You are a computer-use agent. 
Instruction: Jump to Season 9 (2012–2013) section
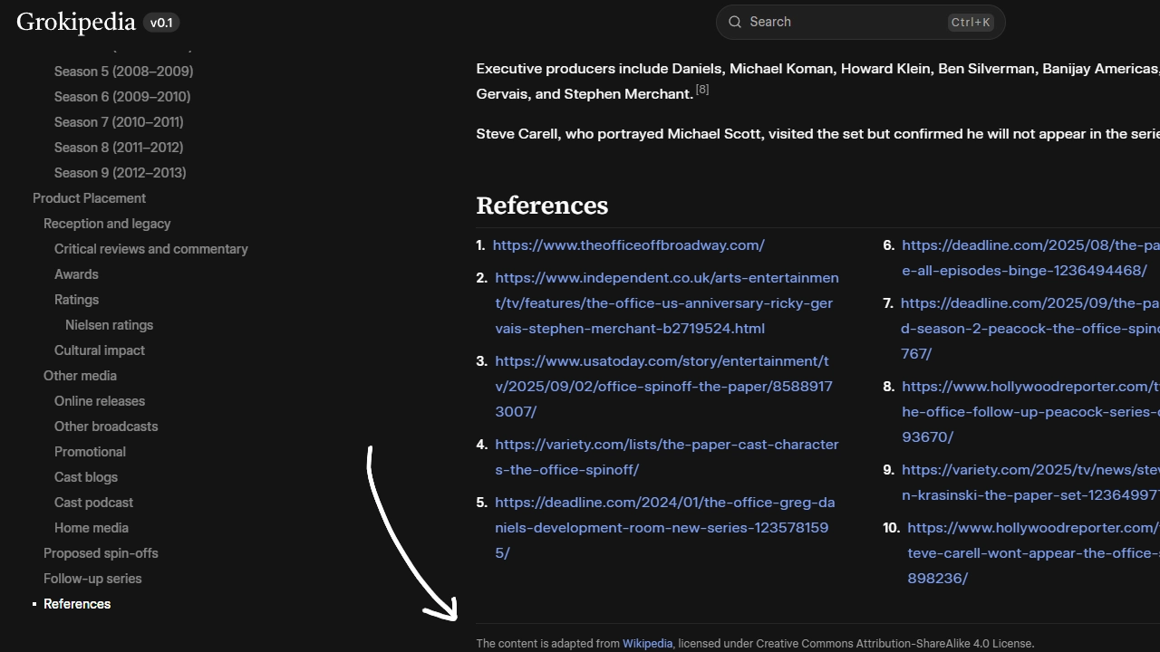(120, 173)
